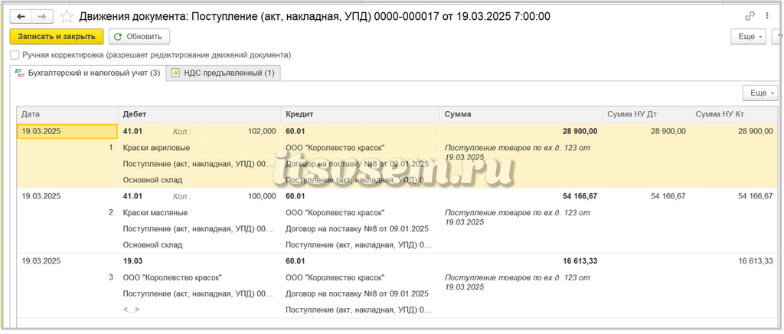Click quantity value 100,000
Screen dimensions: 784x334
point(262,196)
